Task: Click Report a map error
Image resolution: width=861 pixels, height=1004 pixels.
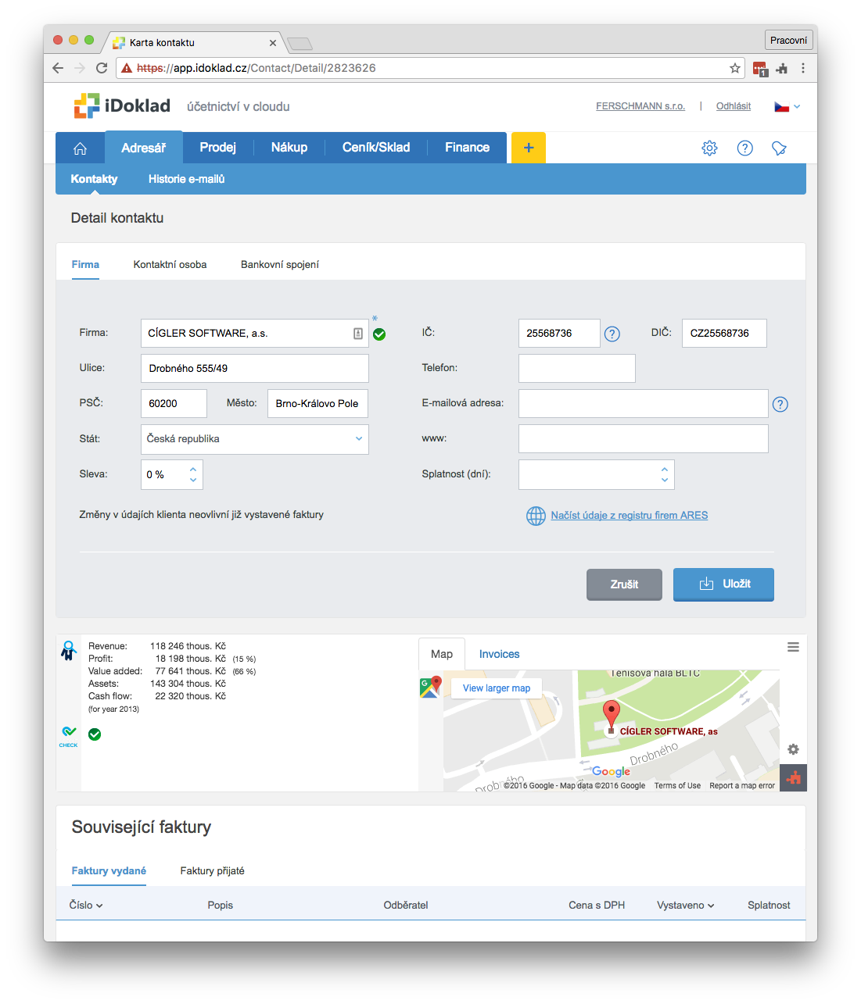Action: pyautogui.click(x=742, y=786)
